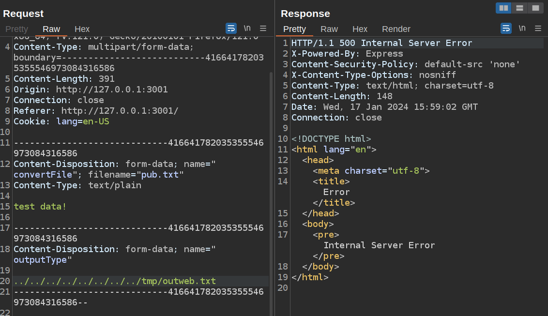
Task: Show non-printable characters in Request panel
Action: click(247, 28)
